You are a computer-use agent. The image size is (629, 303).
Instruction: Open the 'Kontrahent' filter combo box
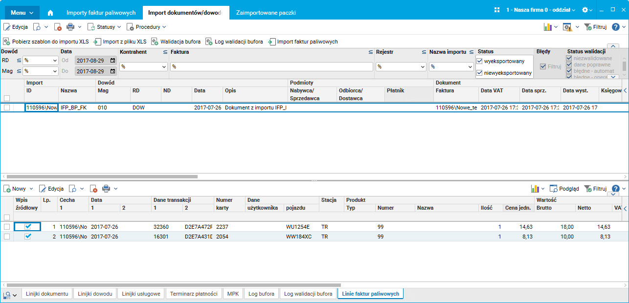click(x=164, y=67)
